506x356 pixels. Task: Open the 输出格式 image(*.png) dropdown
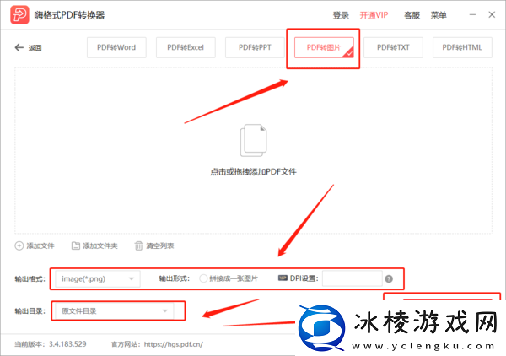click(98, 279)
